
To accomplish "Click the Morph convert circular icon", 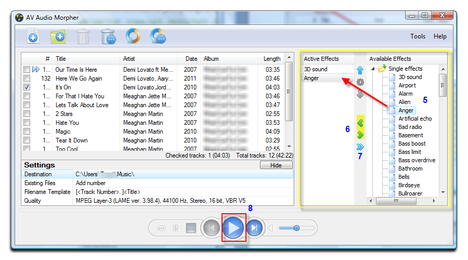I will click(133, 36).
